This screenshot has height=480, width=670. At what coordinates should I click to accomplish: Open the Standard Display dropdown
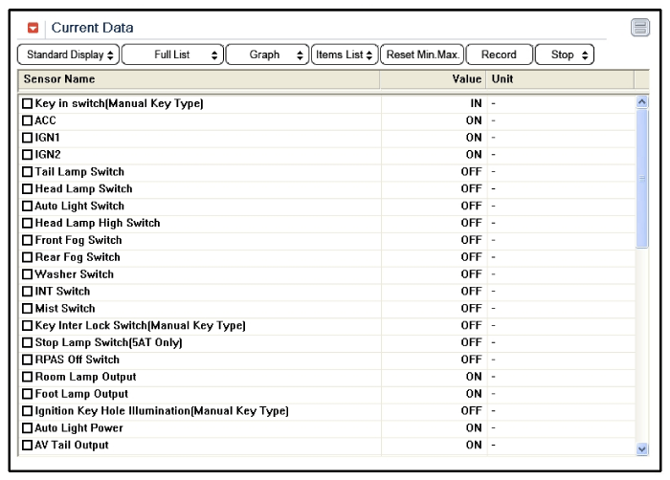(69, 55)
